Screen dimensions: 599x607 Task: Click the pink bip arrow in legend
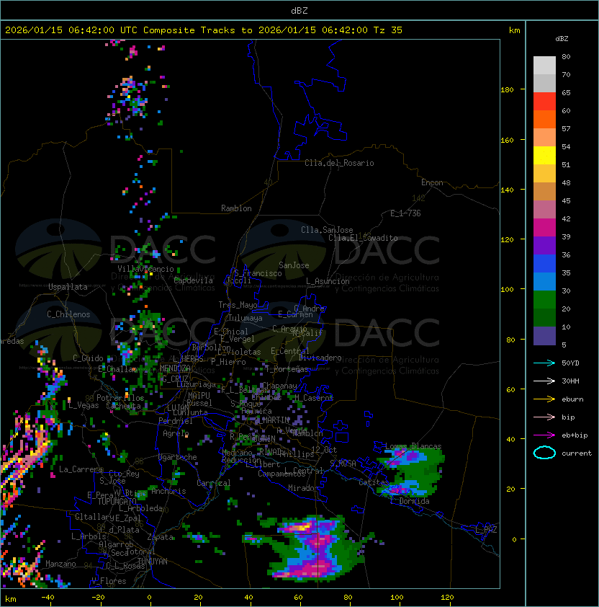tap(544, 417)
